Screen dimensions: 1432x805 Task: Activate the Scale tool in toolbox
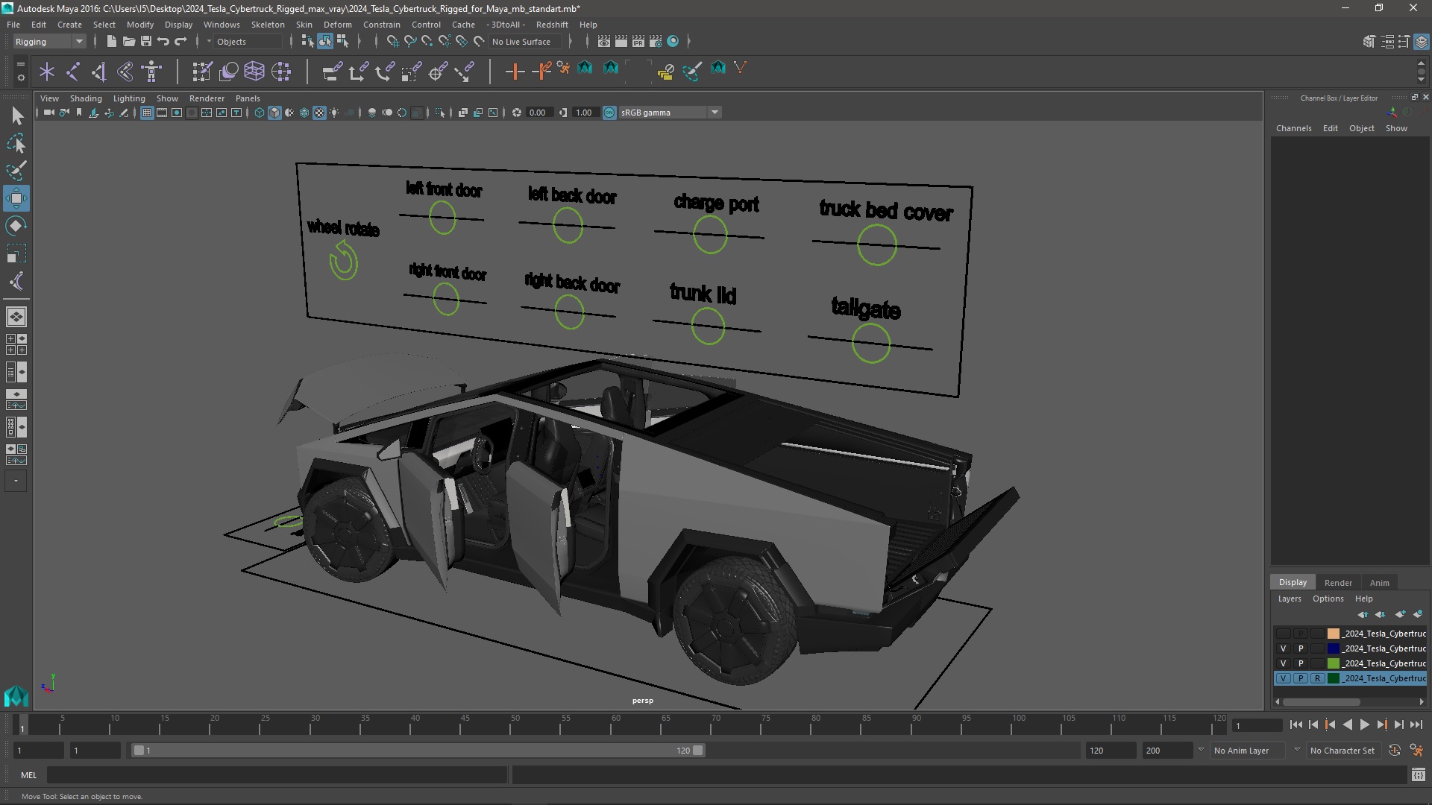click(16, 253)
